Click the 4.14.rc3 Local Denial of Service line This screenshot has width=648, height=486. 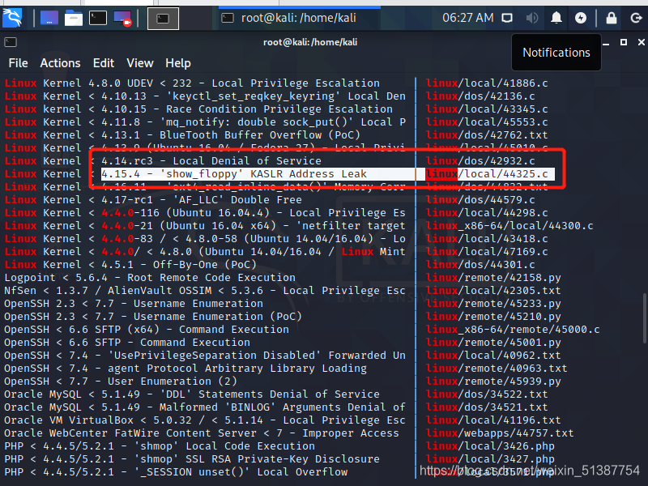pyautogui.click(x=163, y=161)
